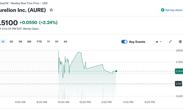
Task: Click the 2.46 previous close label
Action: point(178,84)
